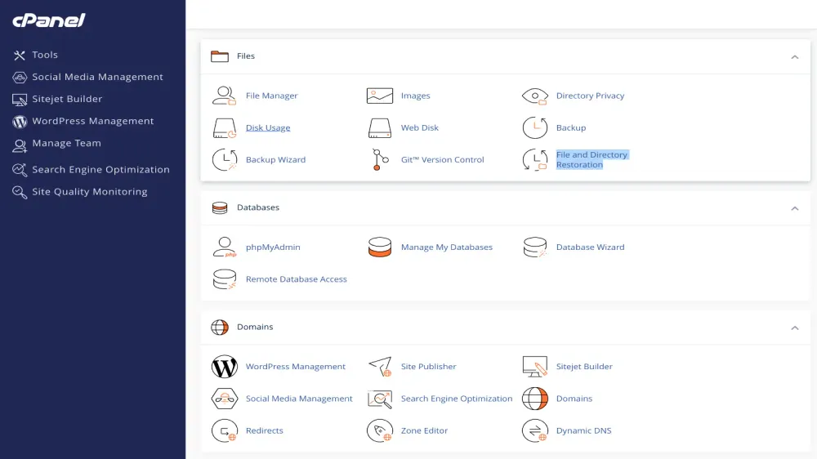Click the Database Wizard link
Image resolution: width=817 pixels, height=459 pixels.
[590, 247]
